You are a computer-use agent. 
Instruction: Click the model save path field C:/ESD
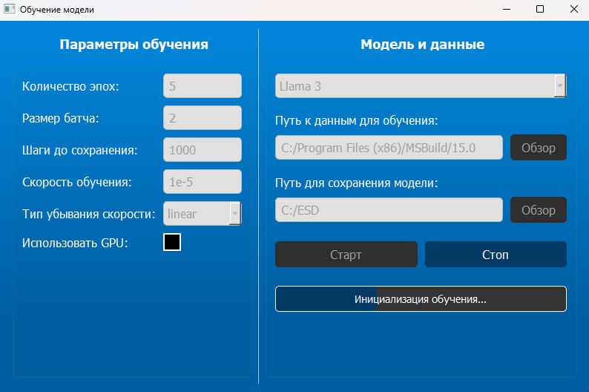[389, 210]
